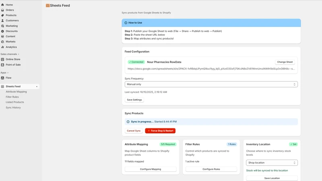This screenshot has width=322, height=181.
Task: Click the Content icon in sidebar
Action: click(x=2, y=36)
